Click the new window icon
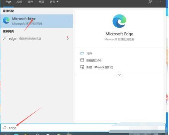 click(82, 60)
